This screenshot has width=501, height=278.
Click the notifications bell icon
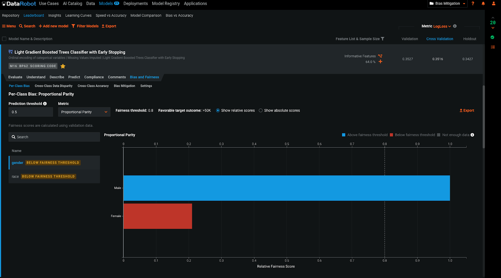[x=483, y=3]
